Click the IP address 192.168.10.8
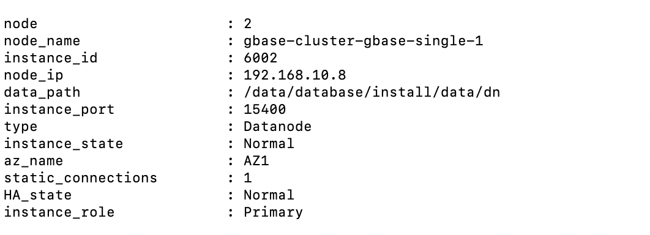 [x=295, y=75]
